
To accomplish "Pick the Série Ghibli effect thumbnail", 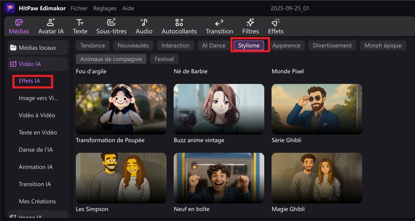I will [x=316, y=109].
